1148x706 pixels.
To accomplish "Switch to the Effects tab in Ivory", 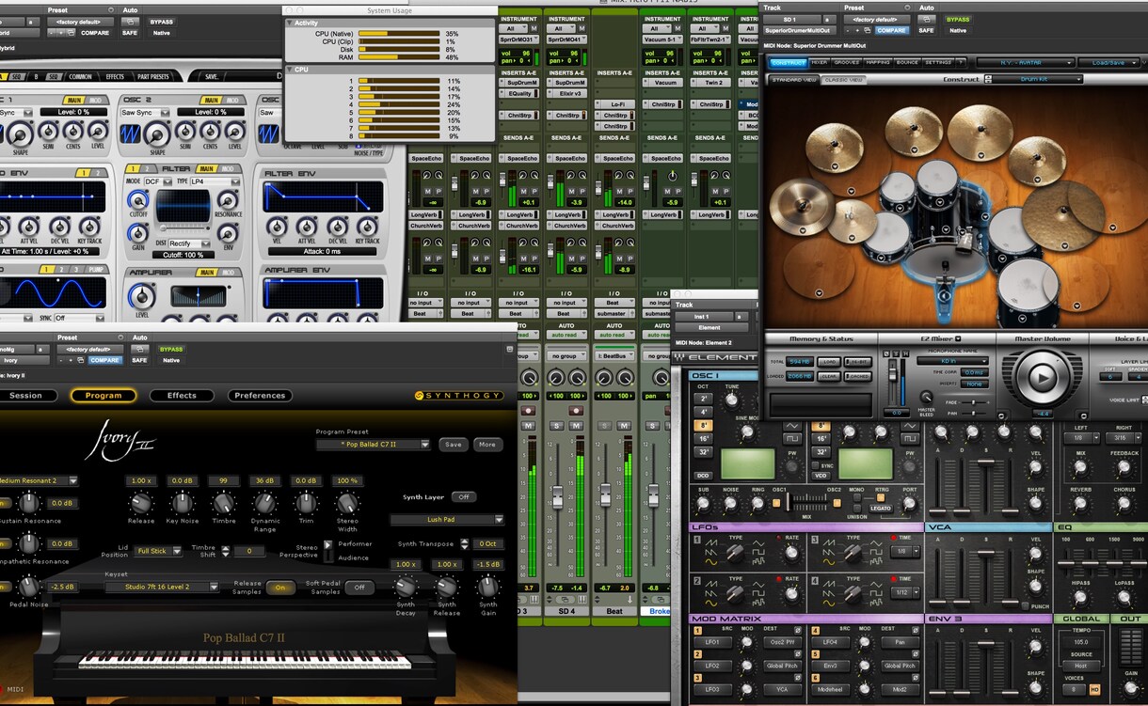I will click(182, 396).
